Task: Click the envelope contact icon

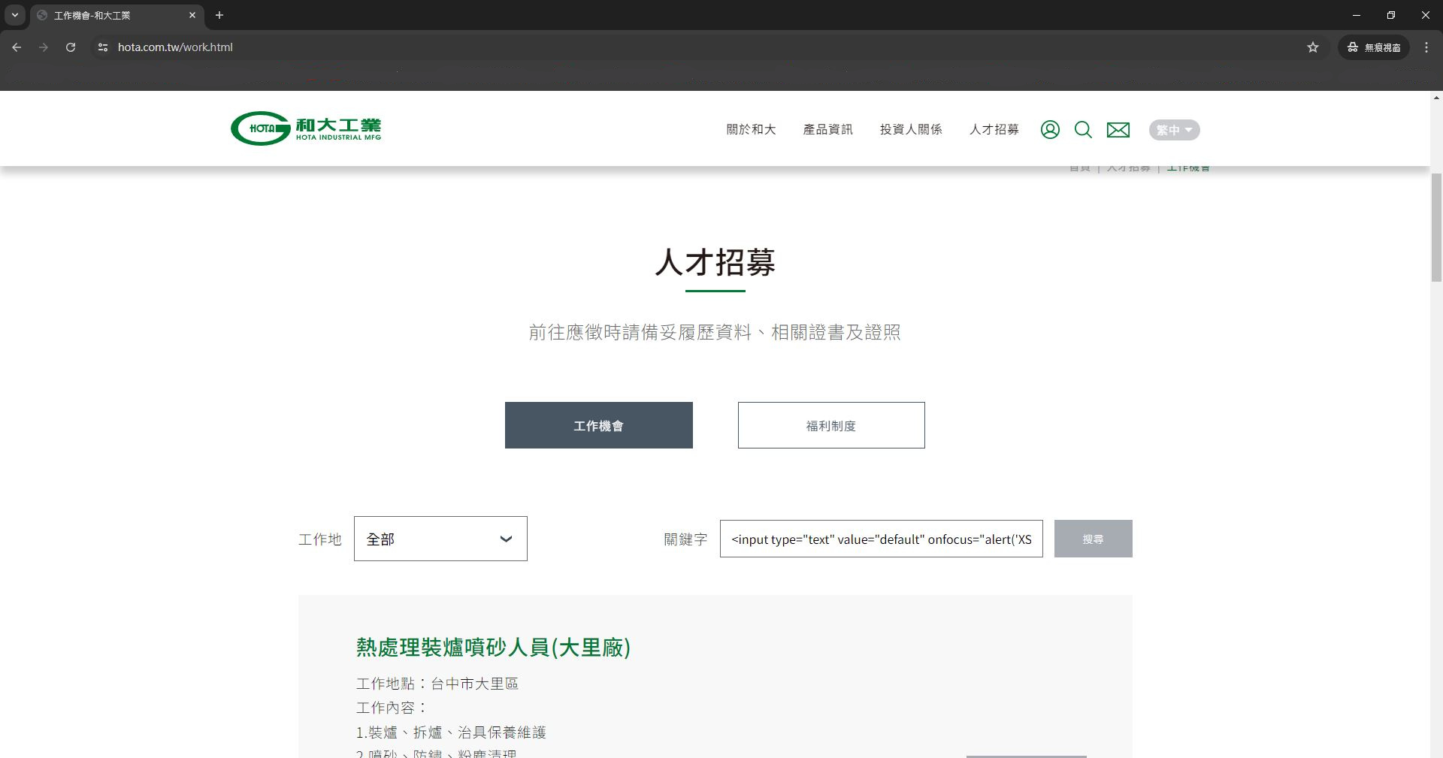Action: pyautogui.click(x=1118, y=130)
